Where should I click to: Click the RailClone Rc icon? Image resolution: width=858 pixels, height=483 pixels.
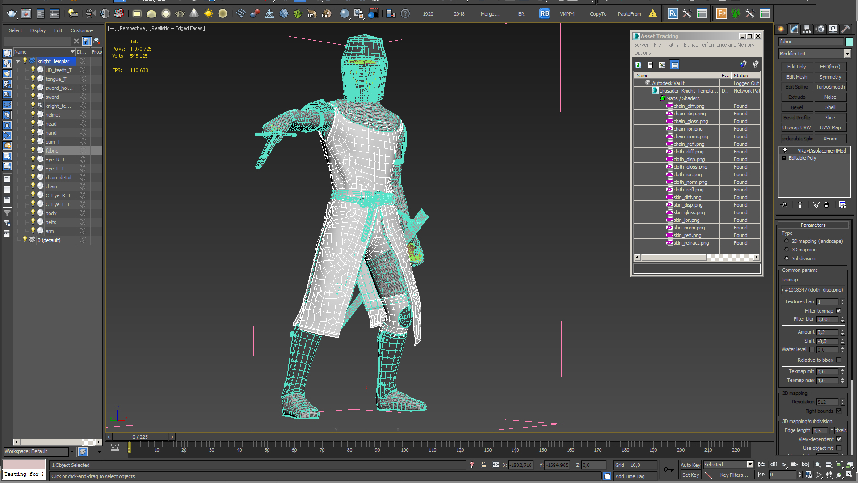tap(673, 14)
